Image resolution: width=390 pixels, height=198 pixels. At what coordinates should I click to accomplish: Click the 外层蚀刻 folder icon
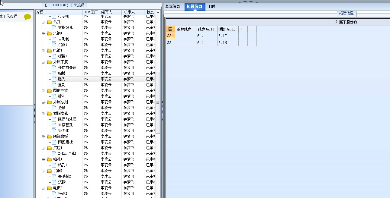(x=49, y=102)
